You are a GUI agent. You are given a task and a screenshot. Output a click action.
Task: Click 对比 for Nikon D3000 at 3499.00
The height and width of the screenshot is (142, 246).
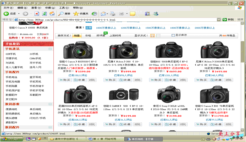(228, 80)
